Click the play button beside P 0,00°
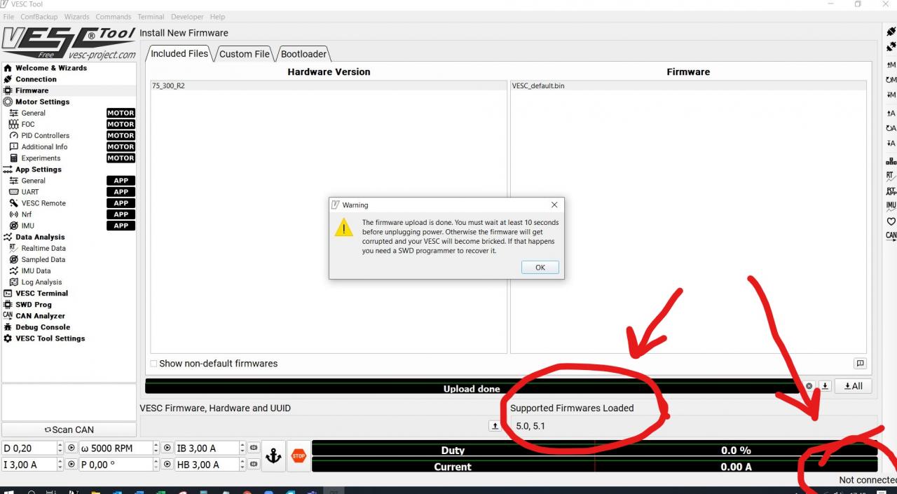The width and height of the screenshot is (897, 494). point(167,465)
